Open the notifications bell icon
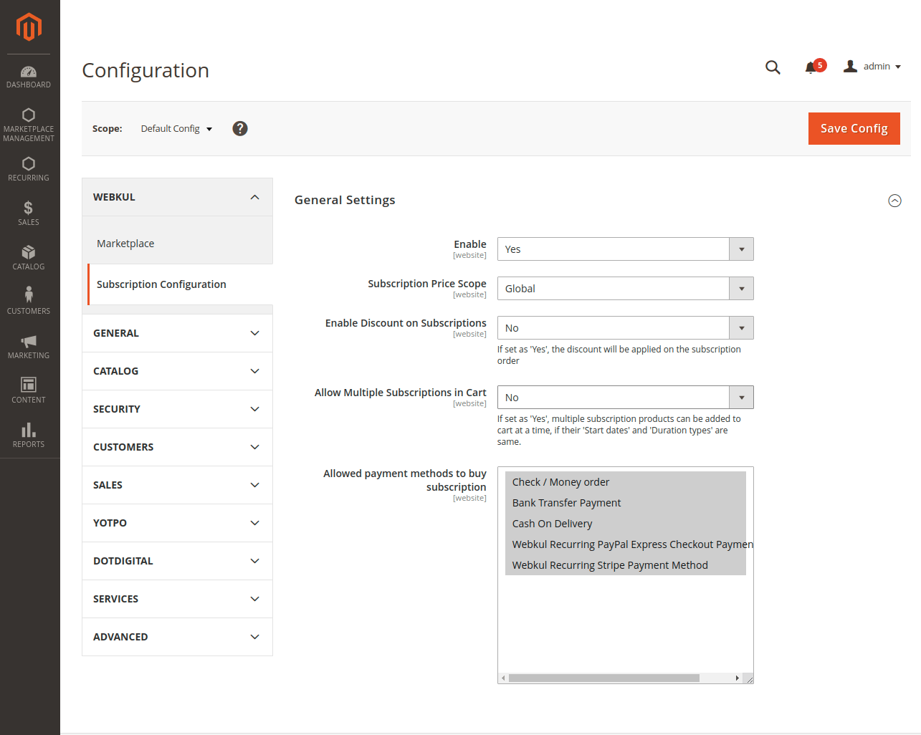Viewport: 921px width, 735px height. point(811,67)
